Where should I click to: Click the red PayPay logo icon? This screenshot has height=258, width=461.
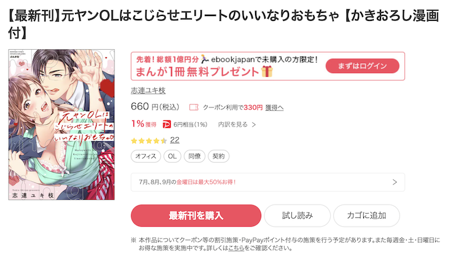point(167,125)
